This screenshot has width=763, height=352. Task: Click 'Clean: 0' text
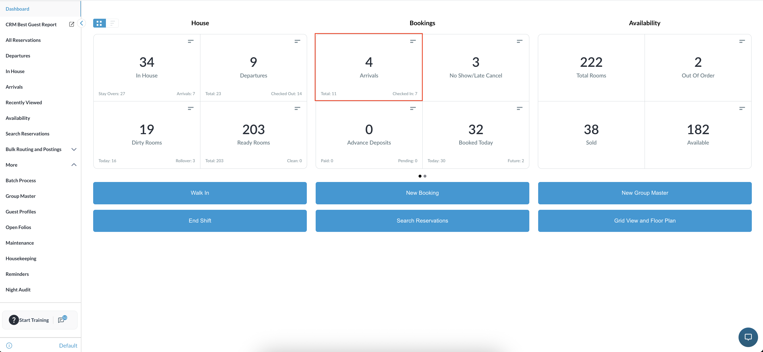click(294, 161)
